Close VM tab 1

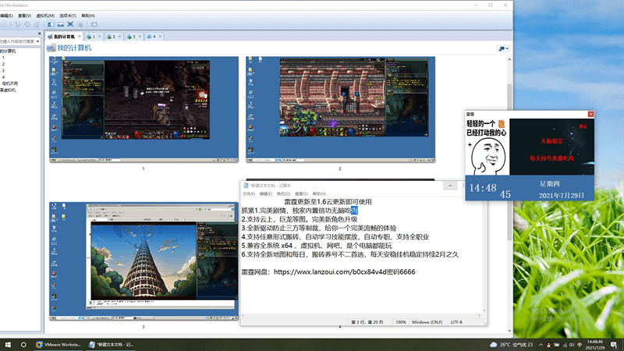[100, 37]
